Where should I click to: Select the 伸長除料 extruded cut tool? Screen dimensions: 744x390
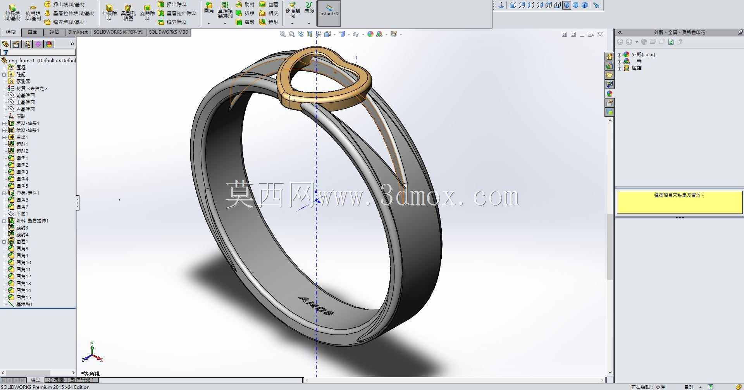click(109, 13)
